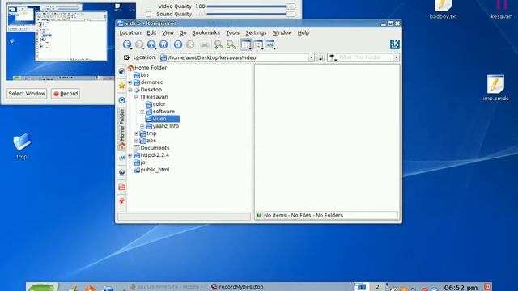
Task: Click the Zoom In magnifier icon
Action: click(x=219, y=44)
